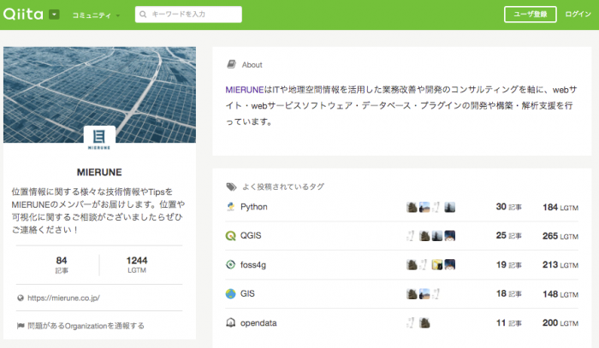The height and width of the screenshot is (348, 599).
Task: Expand the dropdown arrow beside the Qiita logo
Action: coord(54,15)
